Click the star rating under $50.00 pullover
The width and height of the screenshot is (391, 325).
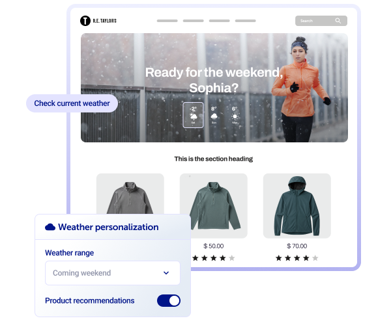214,258
